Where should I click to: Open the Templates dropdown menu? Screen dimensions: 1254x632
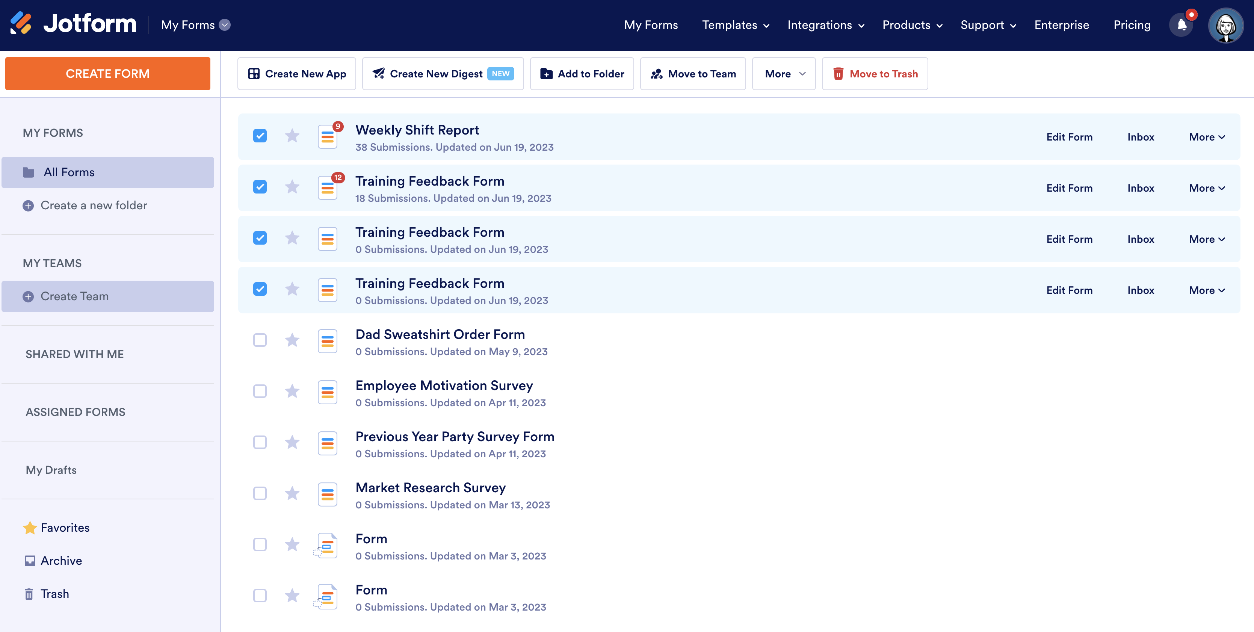(x=736, y=25)
